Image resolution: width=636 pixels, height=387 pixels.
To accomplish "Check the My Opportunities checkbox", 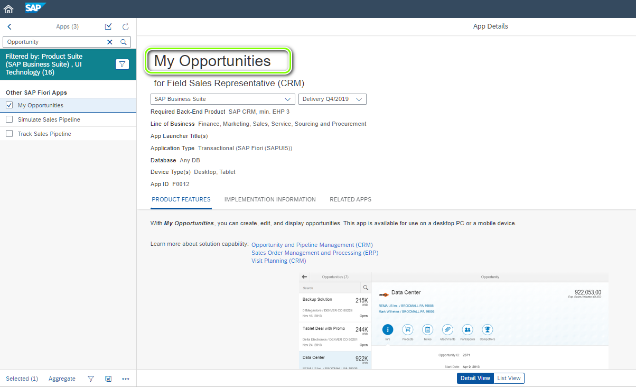I will [x=9, y=105].
